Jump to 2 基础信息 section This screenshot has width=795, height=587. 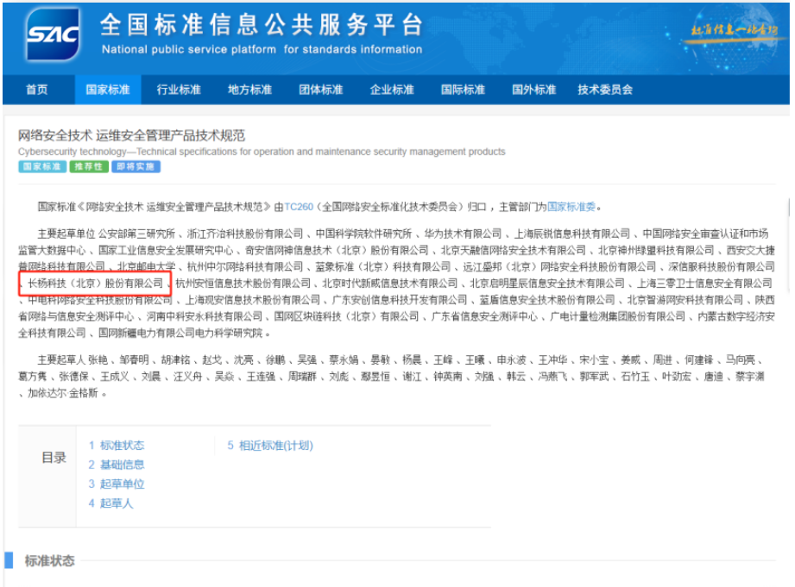117,465
